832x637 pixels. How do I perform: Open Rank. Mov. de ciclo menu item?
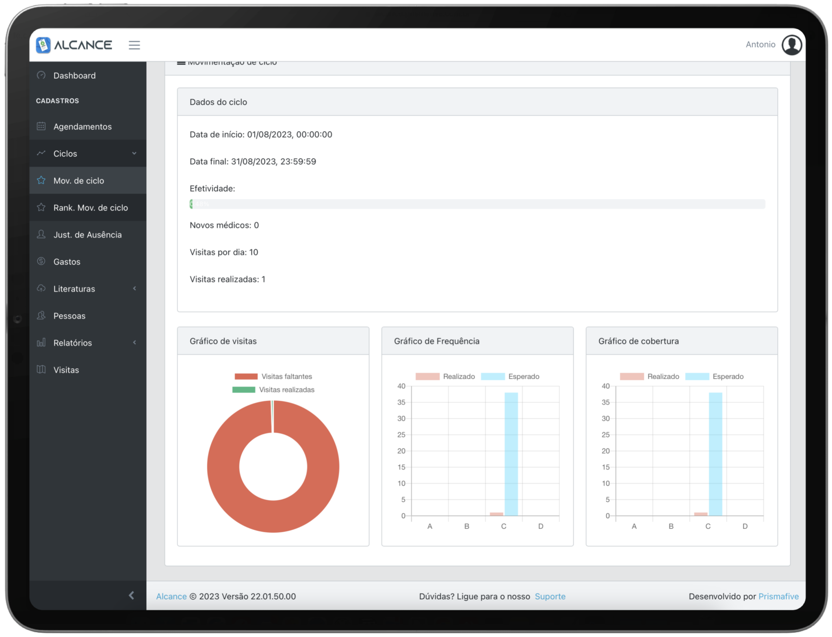tap(90, 207)
